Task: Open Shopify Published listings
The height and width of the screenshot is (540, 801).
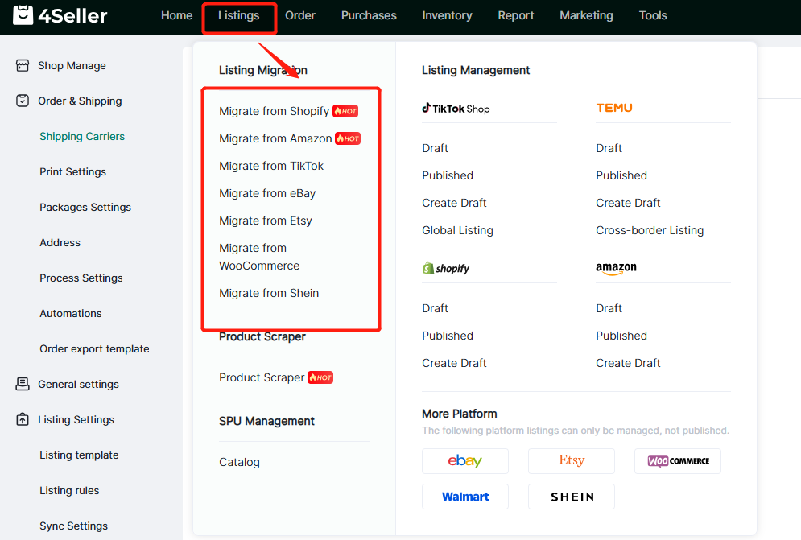Action: (x=448, y=336)
